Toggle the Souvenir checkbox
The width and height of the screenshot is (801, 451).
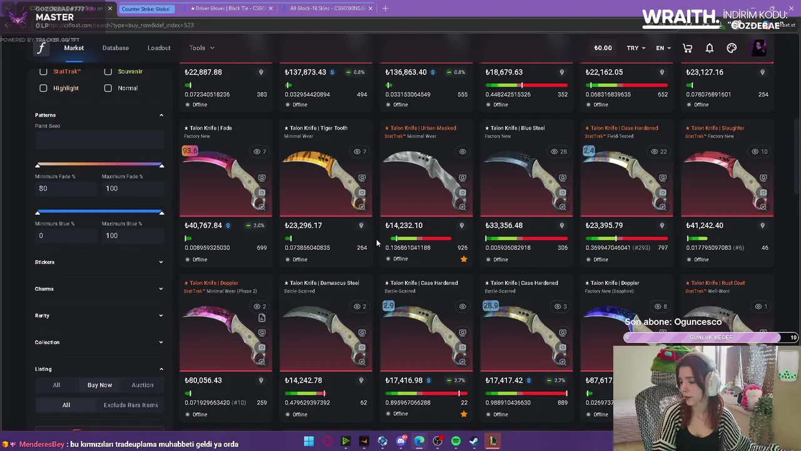pyautogui.click(x=108, y=71)
